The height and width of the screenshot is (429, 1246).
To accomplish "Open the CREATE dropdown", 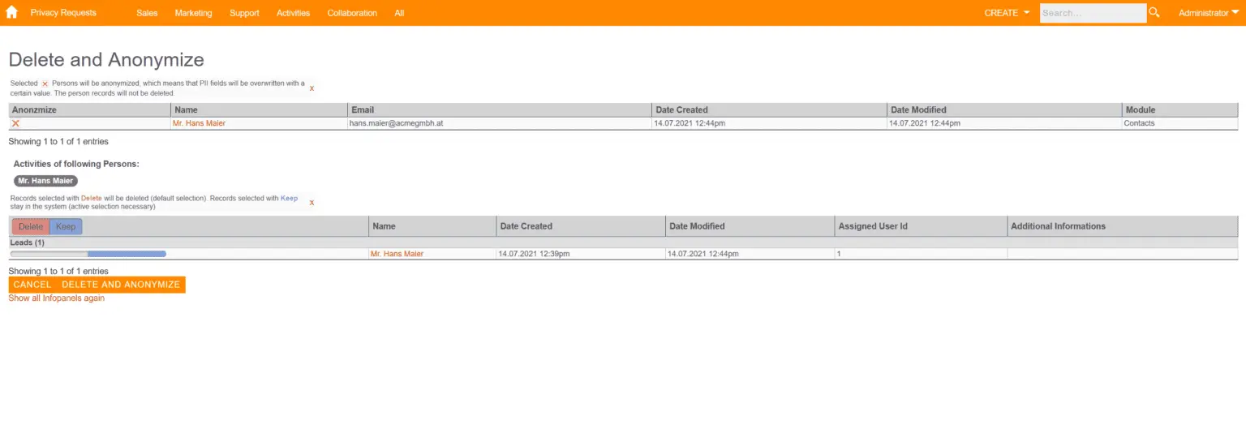I will 1007,13.
